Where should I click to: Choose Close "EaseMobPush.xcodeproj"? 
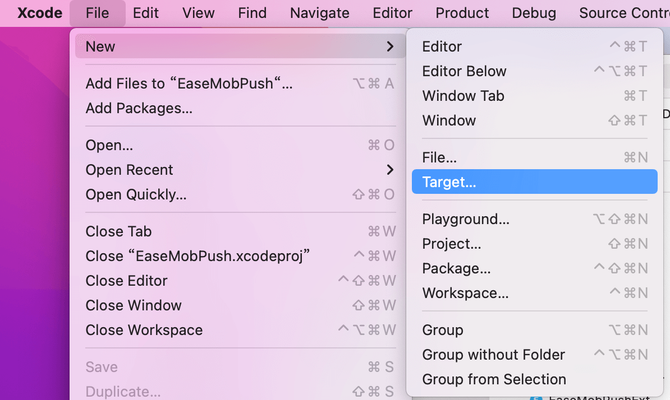240,256
